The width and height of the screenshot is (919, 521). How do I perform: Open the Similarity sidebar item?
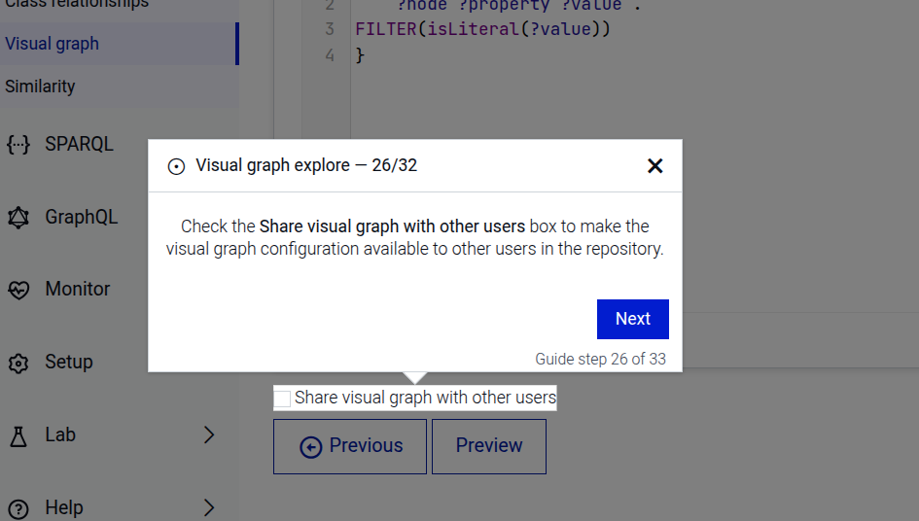pyautogui.click(x=40, y=87)
